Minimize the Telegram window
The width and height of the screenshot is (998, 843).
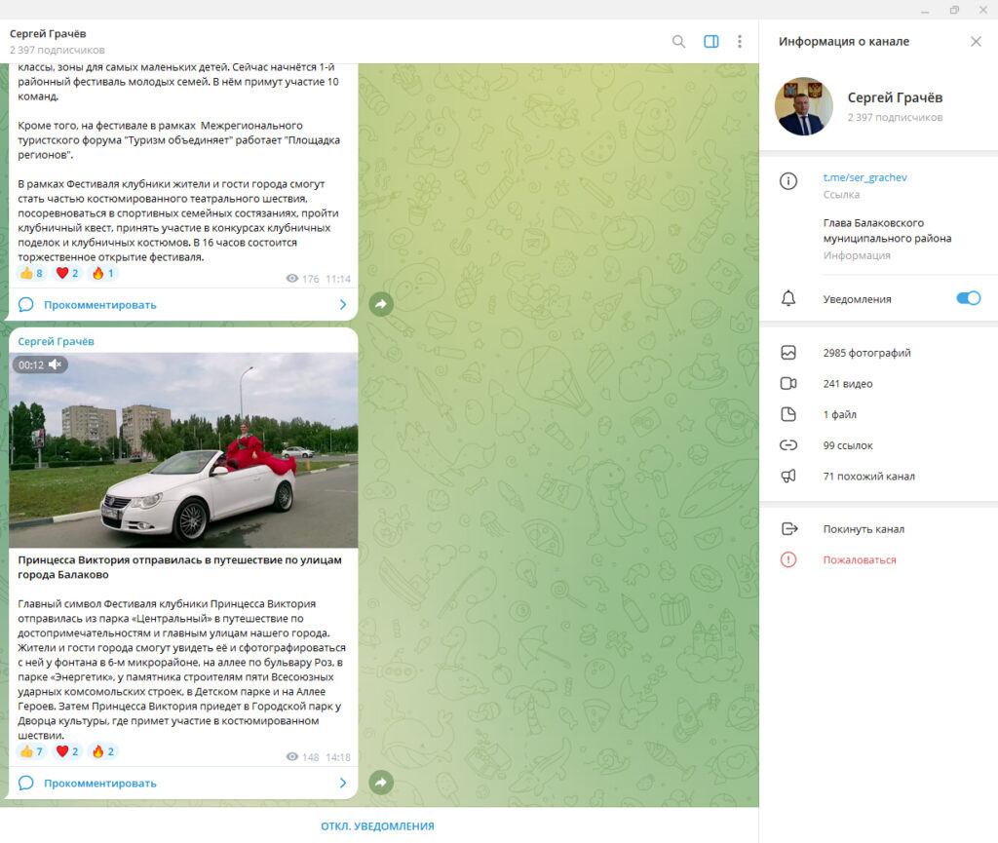pos(925,10)
